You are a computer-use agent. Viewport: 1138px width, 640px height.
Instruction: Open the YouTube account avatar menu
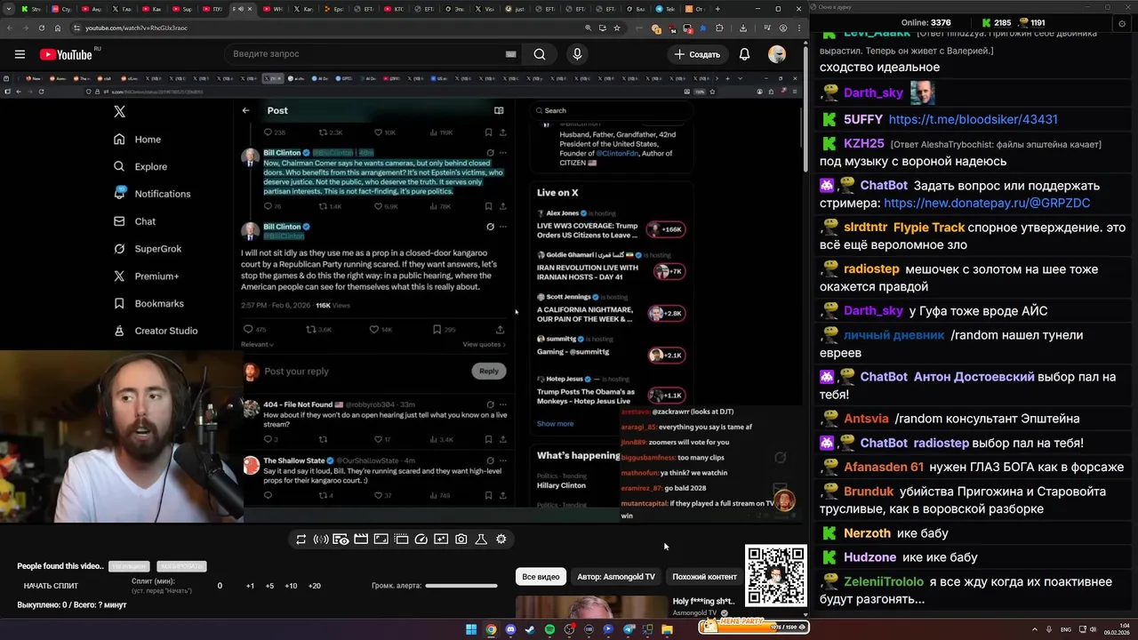(x=777, y=54)
